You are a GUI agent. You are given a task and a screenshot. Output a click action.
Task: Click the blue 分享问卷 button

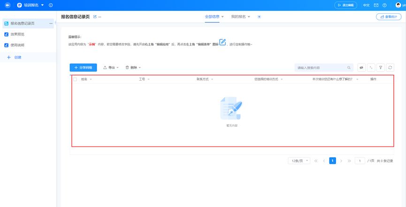84,67
